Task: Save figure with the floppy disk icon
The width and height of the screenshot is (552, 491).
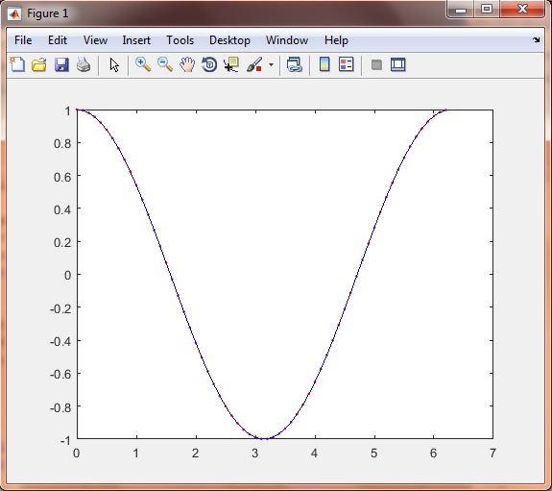Action: pyautogui.click(x=61, y=65)
